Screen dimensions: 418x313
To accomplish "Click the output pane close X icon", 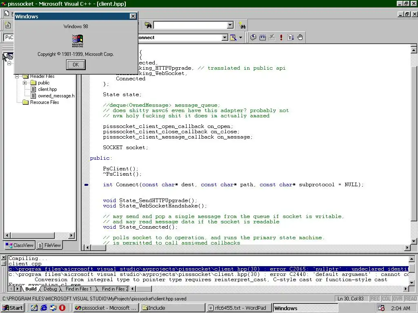I will pos(3,258).
